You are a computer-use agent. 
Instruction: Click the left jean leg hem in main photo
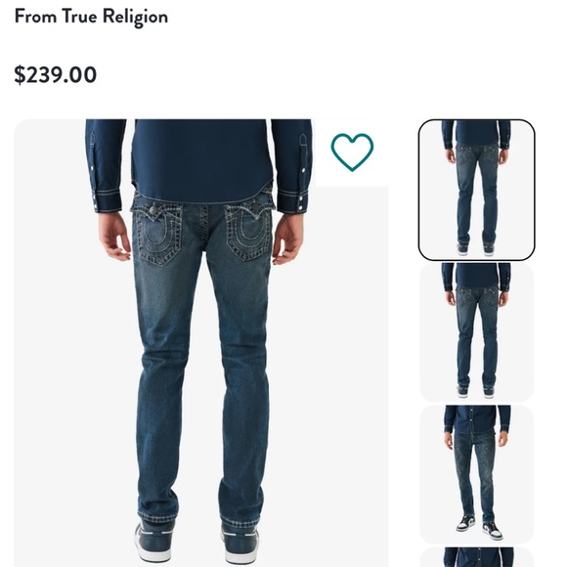(x=158, y=517)
